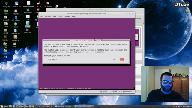Open the Audacity desktop icon
This screenshot has height=108, width=192.
[x=27, y=31]
